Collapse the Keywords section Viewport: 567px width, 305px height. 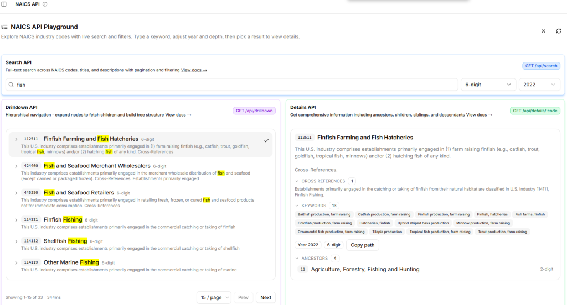coord(297,206)
